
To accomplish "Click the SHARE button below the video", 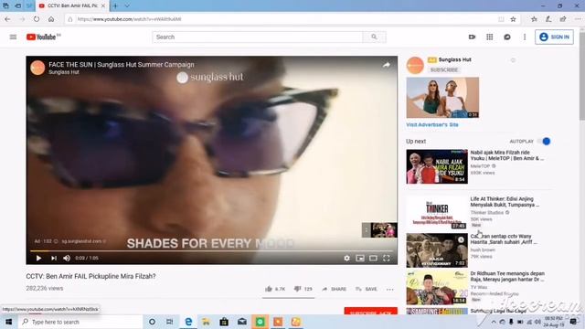I will pos(334,289).
